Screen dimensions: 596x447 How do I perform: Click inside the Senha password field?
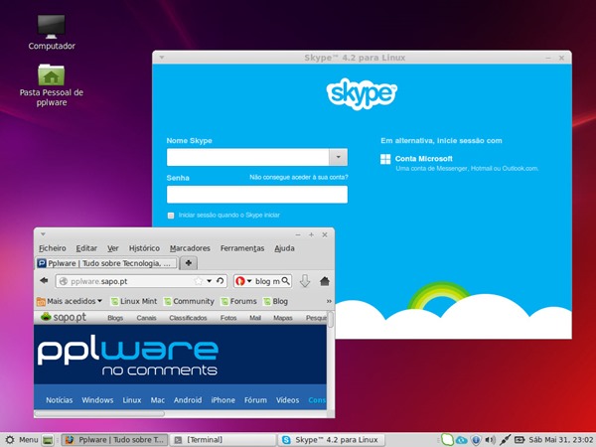tap(257, 195)
